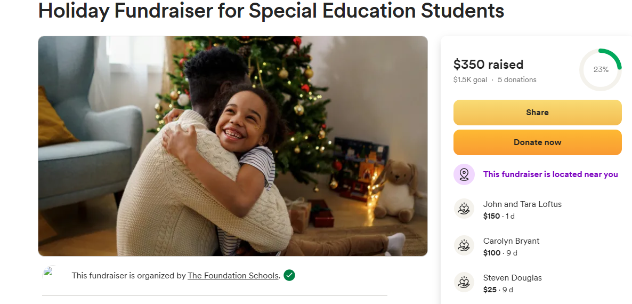Screen dimensions: 632x304
Task: Click the donation icon beside Steven Douglas
Action: (x=464, y=282)
